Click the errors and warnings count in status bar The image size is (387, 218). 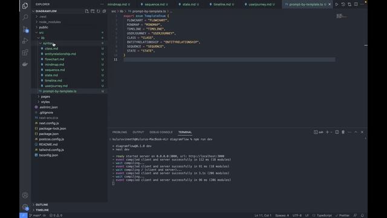point(56,216)
